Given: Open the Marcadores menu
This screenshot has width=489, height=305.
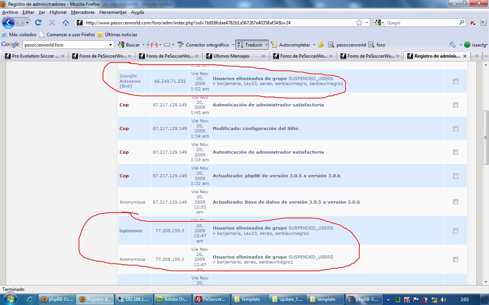Looking at the screenshot, I should point(83,12).
